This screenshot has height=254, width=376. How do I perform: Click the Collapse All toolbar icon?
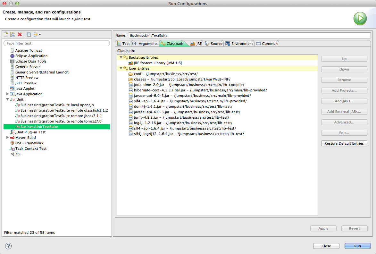(x=29, y=35)
